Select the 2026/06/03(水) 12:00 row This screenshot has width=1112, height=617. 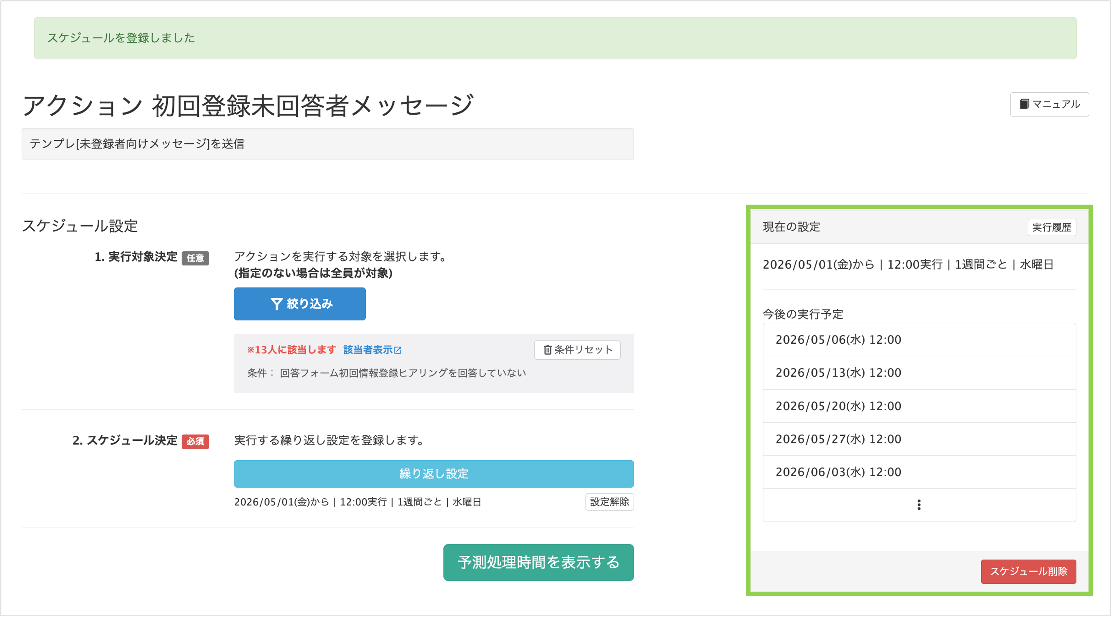click(x=919, y=472)
